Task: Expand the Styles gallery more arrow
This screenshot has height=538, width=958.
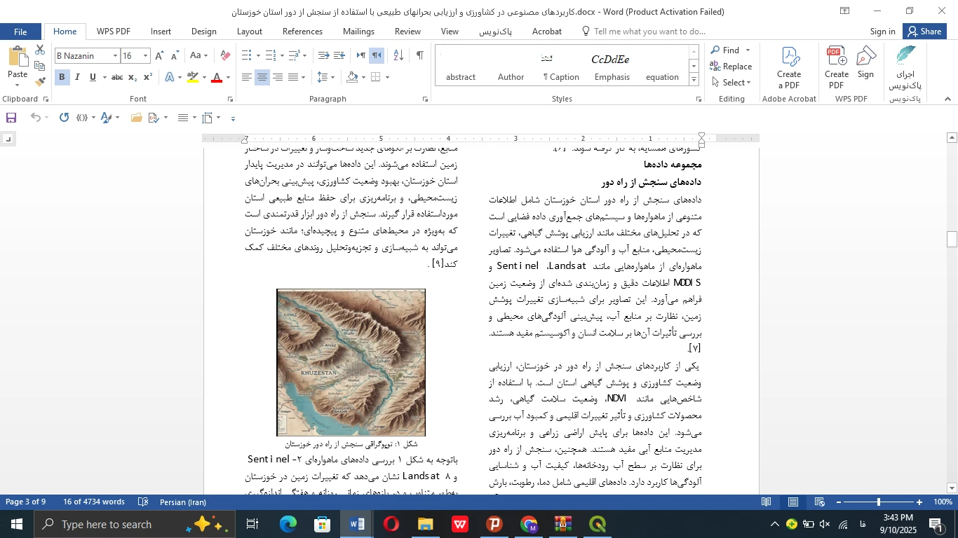Action: tap(694, 80)
